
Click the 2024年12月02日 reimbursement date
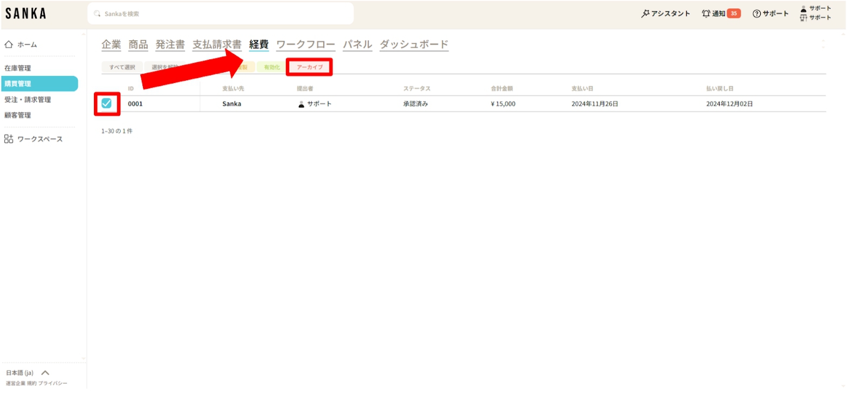click(730, 104)
